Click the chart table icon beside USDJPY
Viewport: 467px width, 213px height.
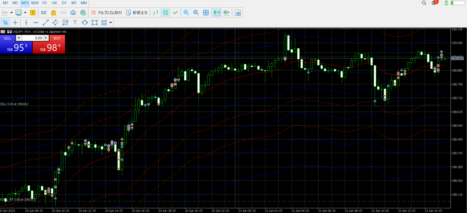click(x=3, y=31)
